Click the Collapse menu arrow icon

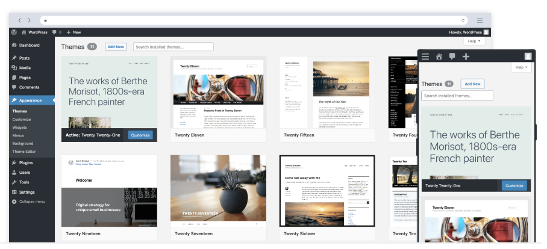point(14,201)
